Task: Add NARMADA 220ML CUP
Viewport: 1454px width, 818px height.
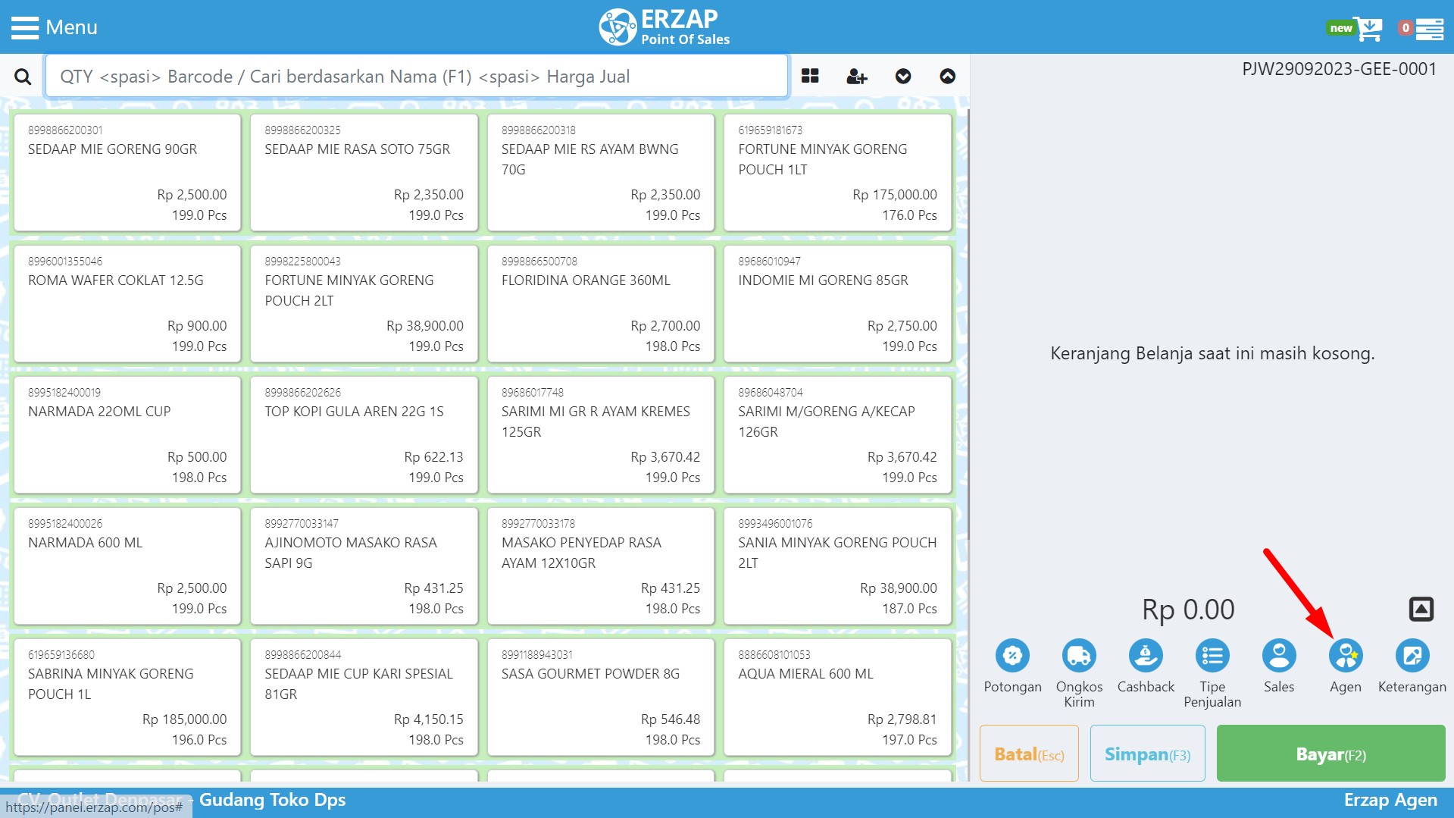Action: 127,435
